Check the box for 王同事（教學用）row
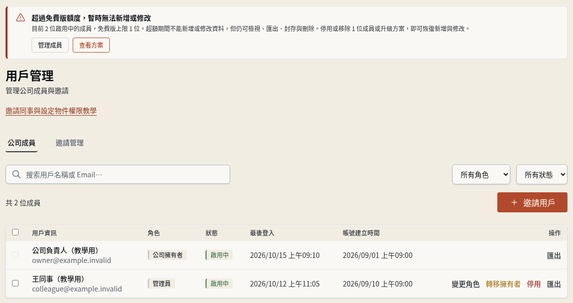 click(16, 283)
